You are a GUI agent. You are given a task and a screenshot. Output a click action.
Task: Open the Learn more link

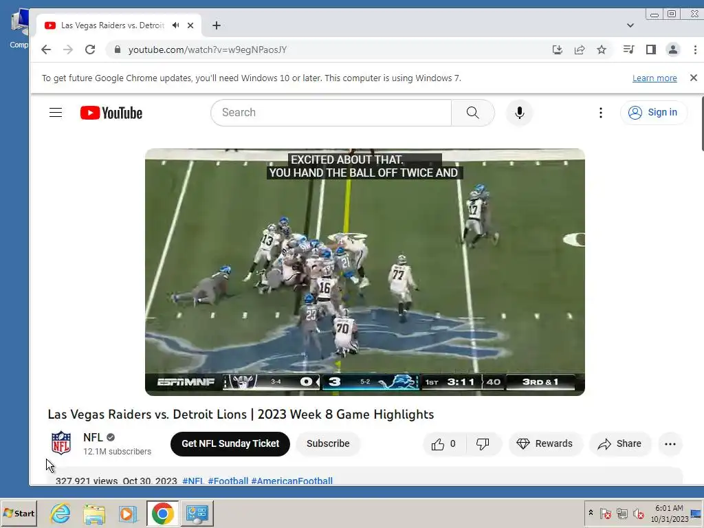654,78
